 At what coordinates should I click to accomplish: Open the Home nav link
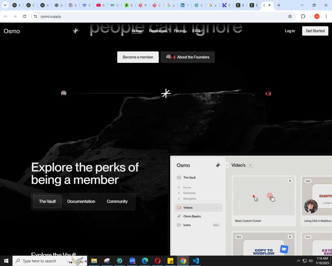click(x=137, y=31)
